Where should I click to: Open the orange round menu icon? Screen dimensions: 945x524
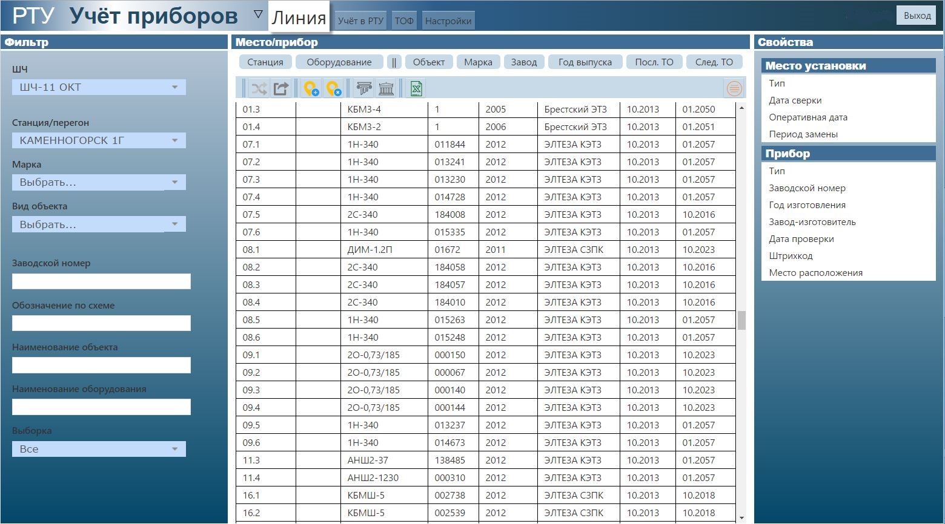[734, 89]
